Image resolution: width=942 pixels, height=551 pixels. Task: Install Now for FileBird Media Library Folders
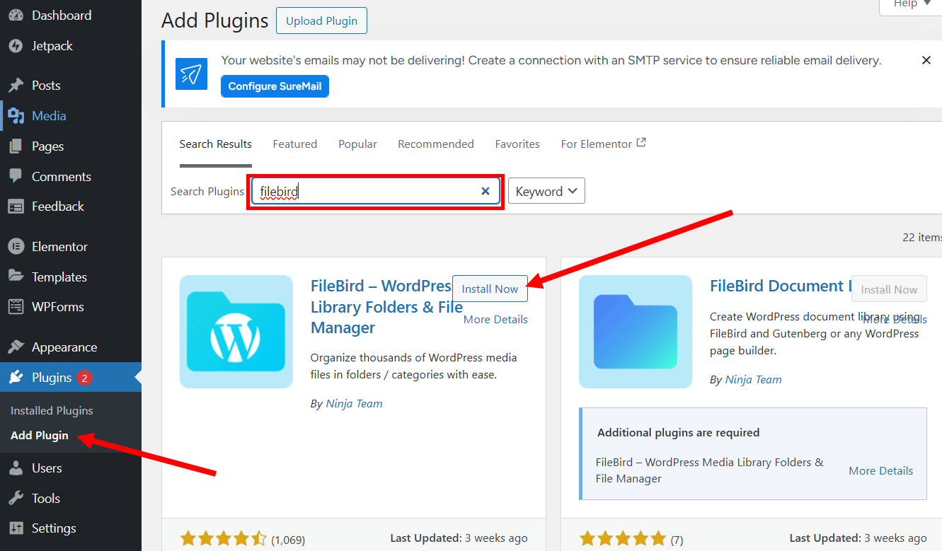[x=490, y=289]
